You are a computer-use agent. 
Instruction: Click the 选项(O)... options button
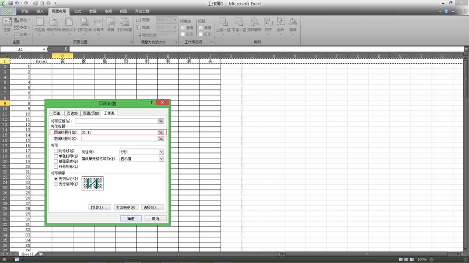point(152,207)
